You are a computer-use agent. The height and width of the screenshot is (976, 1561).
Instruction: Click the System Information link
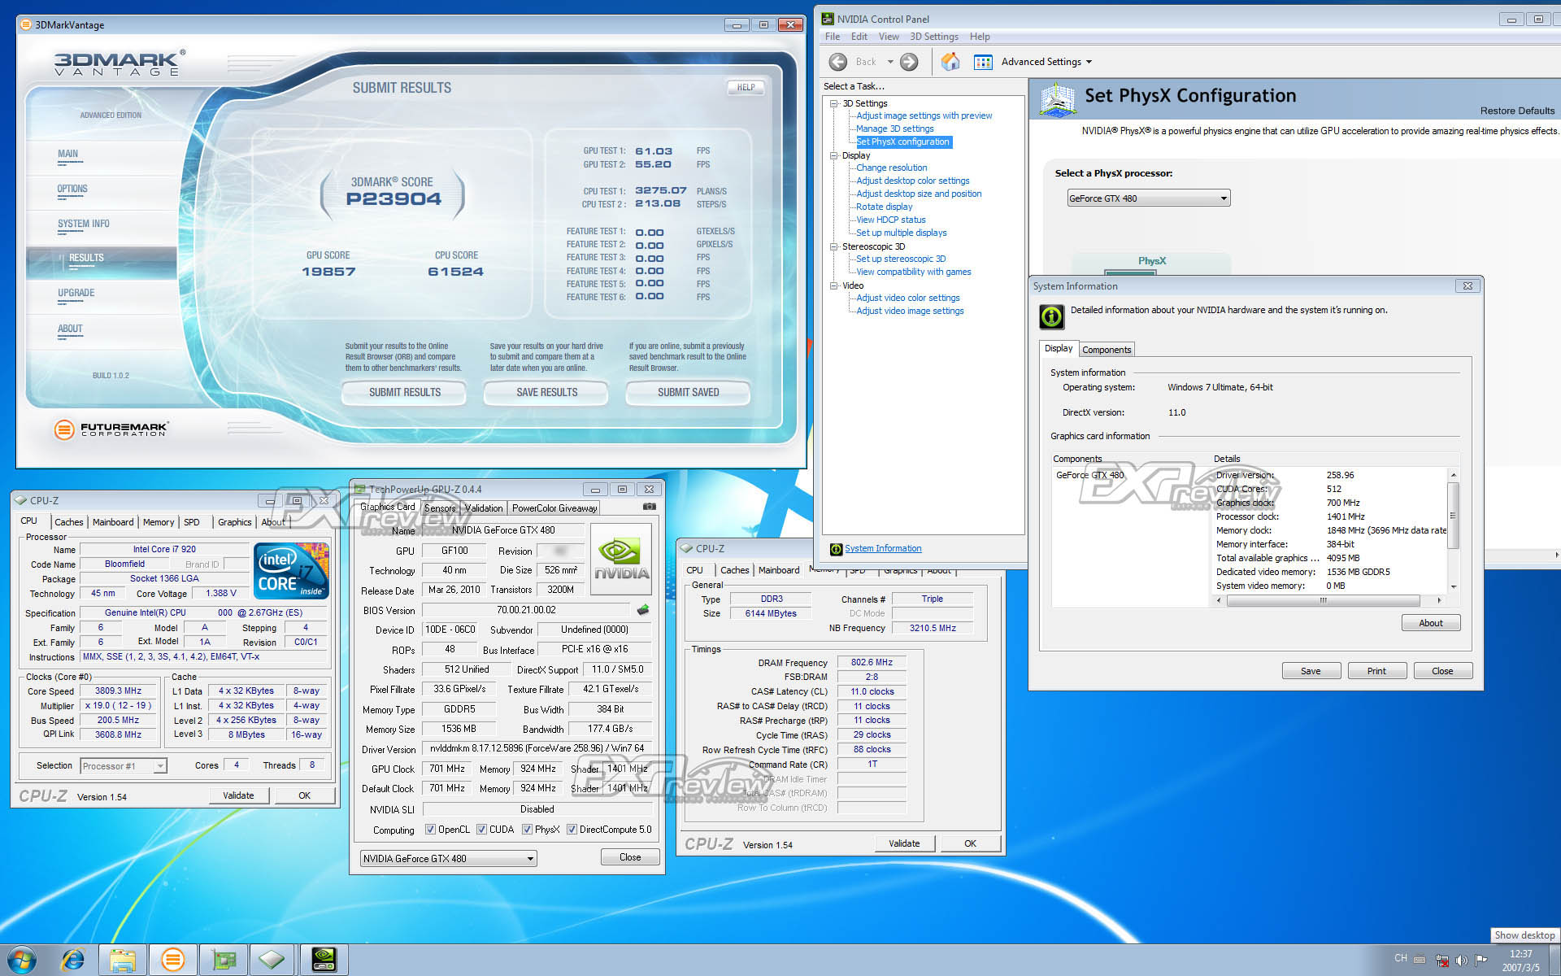pyautogui.click(x=883, y=549)
